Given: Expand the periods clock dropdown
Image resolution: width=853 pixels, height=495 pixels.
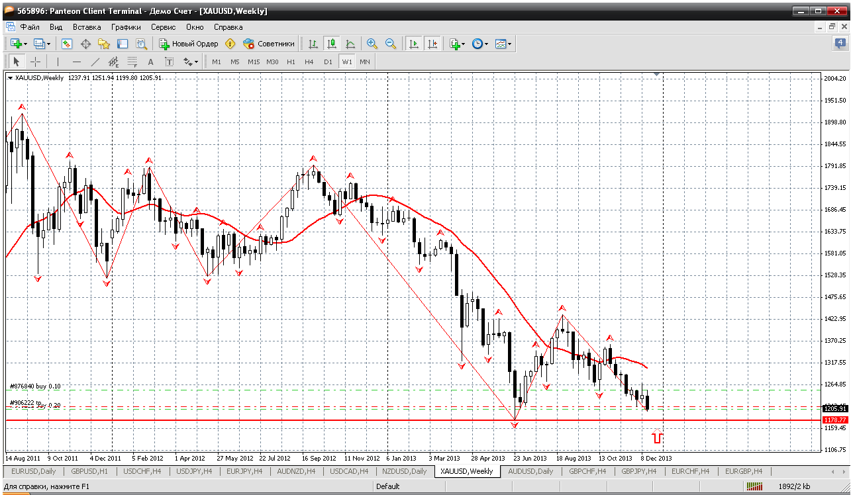Looking at the screenshot, I should [479, 44].
